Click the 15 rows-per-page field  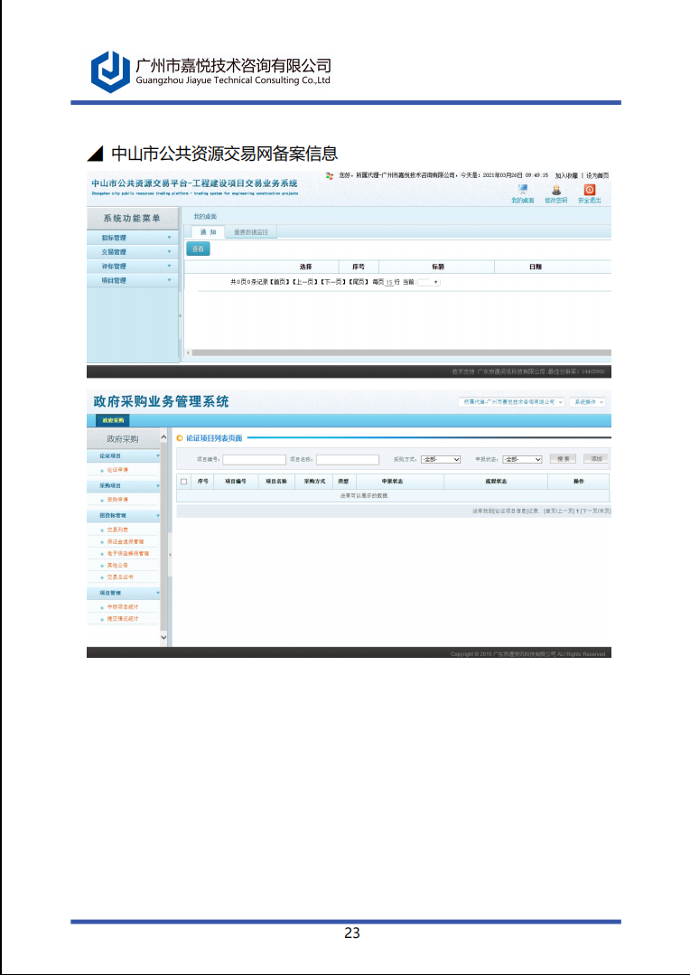coord(389,282)
